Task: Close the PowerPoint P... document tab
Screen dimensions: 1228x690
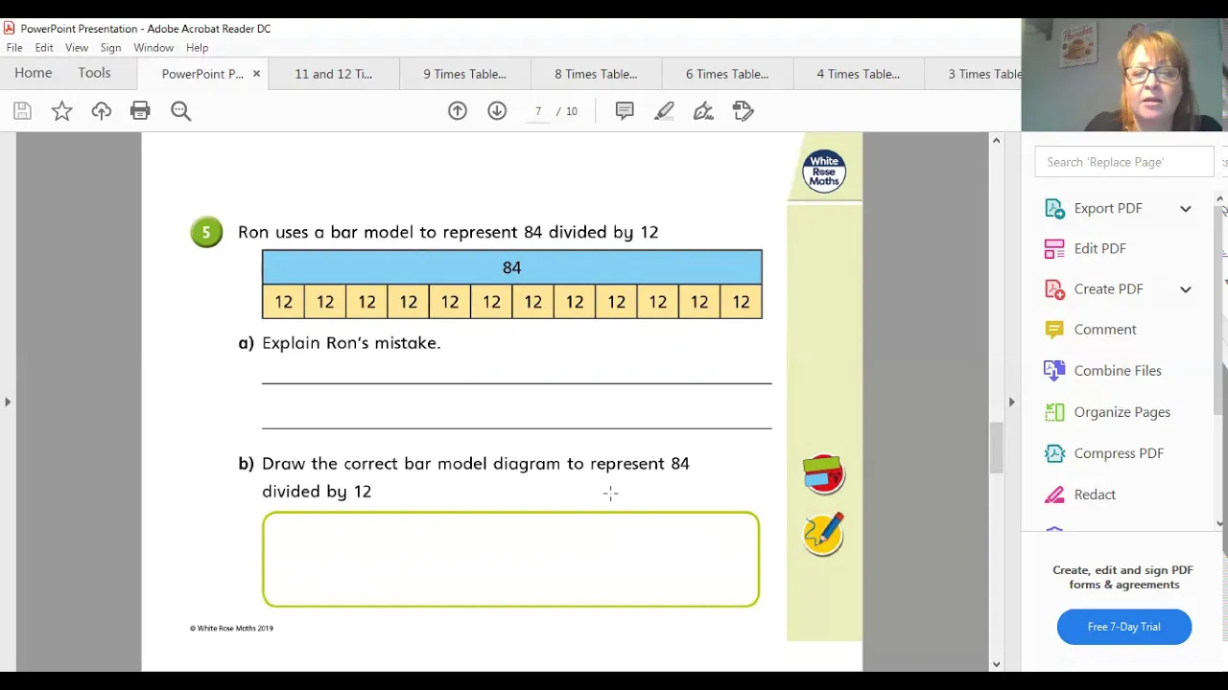Action: tap(256, 74)
